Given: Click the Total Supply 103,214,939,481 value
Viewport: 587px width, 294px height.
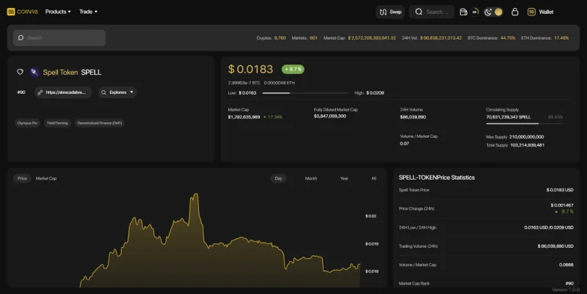Looking at the screenshot, I should pyautogui.click(x=527, y=145).
